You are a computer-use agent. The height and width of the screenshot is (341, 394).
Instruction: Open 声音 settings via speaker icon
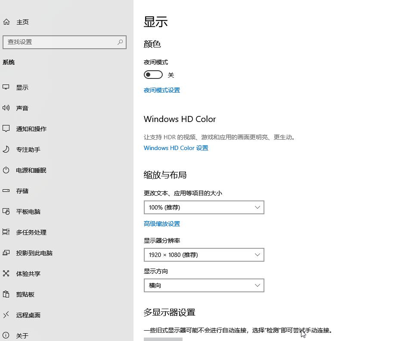click(x=6, y=108)
